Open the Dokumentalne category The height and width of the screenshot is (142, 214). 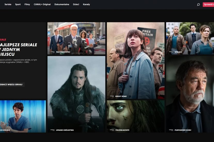(62, 4)
